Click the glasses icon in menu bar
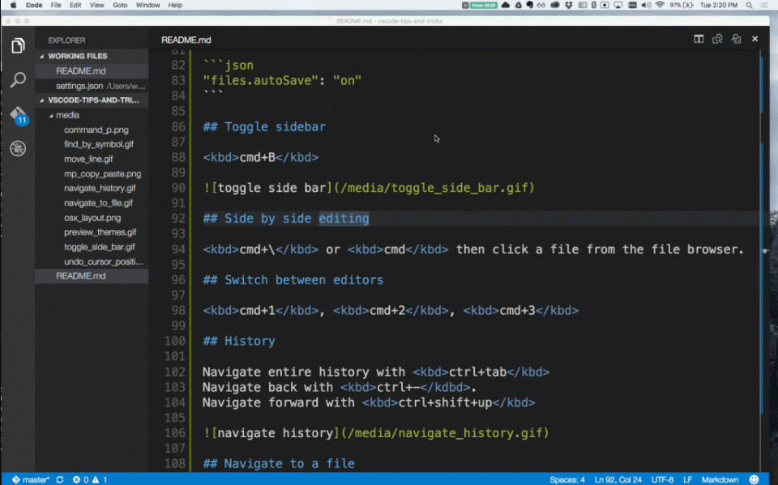The height and width of the screenshot is (485, 778). click(541, 5)
